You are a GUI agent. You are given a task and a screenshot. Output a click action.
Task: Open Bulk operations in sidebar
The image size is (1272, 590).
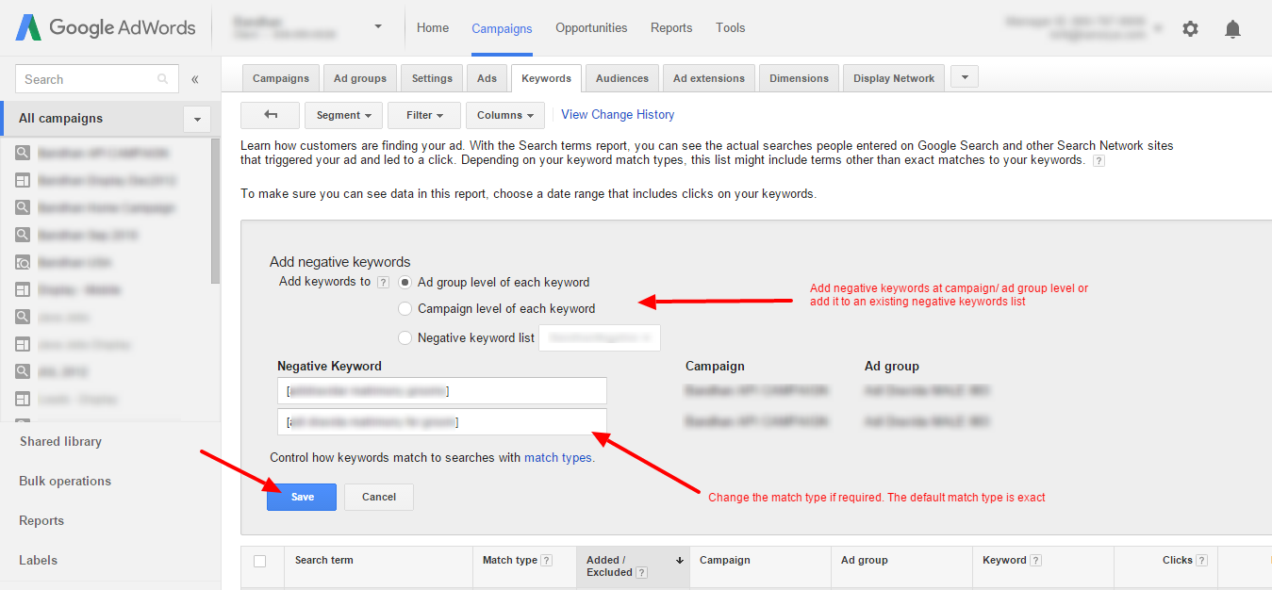pyautogui.click(x=65, y=481)
